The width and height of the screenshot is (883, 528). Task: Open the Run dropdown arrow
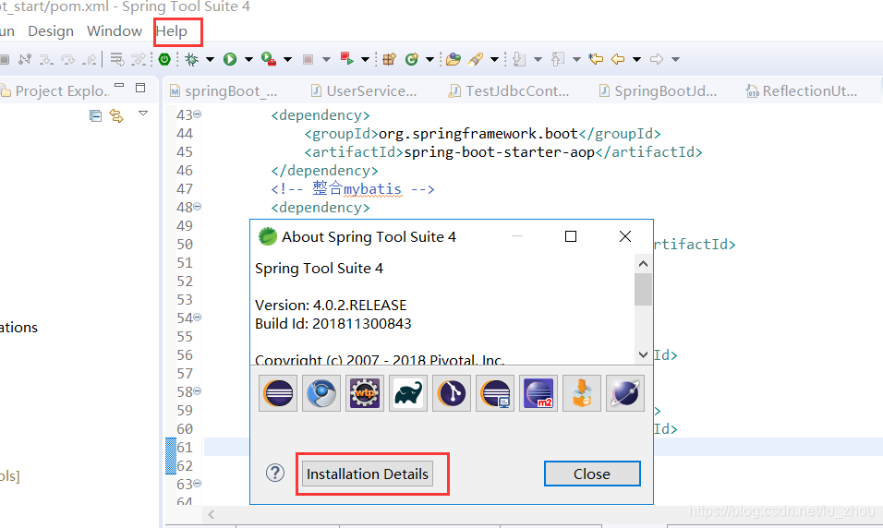[248, 59]
